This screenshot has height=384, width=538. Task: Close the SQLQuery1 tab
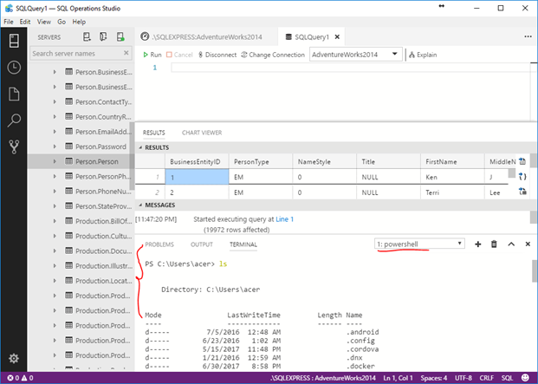337,36
